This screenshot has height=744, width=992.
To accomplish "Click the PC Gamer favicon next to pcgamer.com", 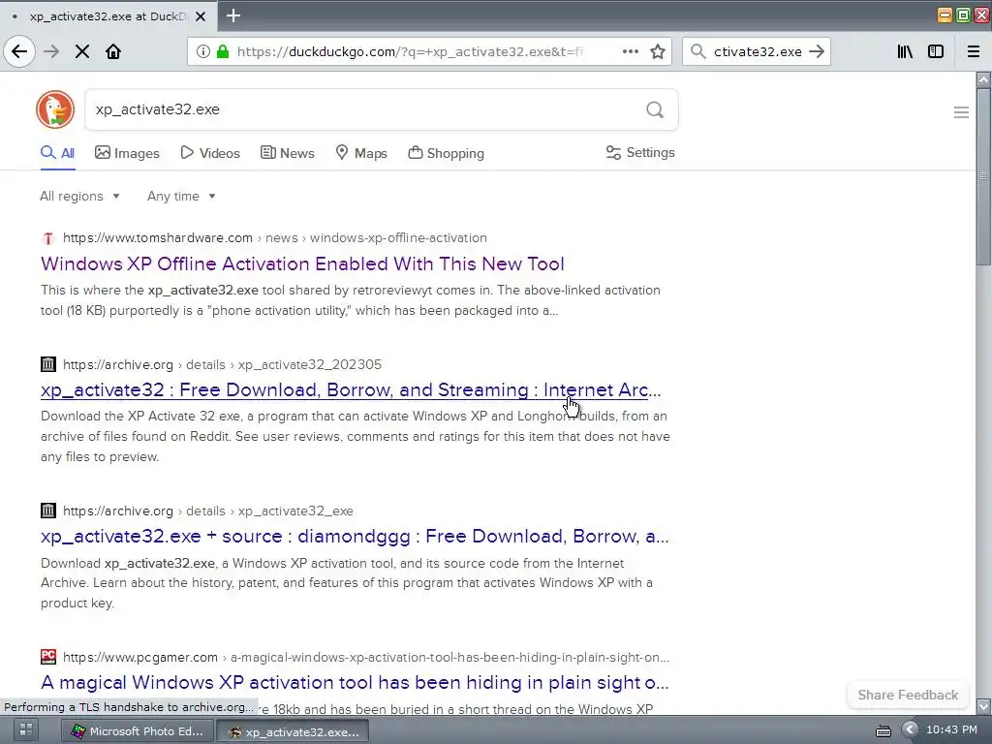I will [x=48, y=657].
